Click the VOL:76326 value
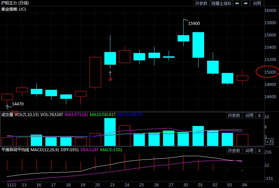 [x=52, y=114]
